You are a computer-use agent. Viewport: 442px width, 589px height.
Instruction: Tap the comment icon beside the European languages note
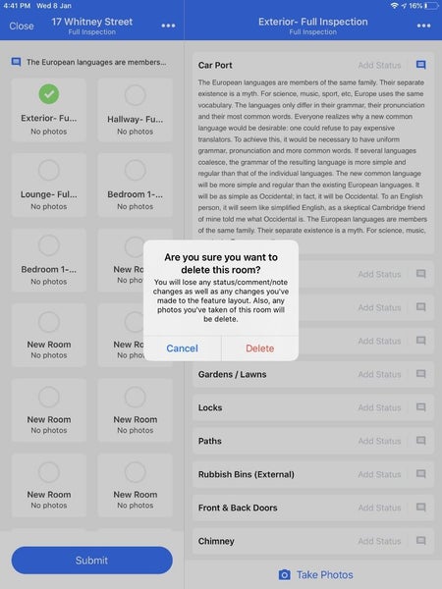point(16,62)
